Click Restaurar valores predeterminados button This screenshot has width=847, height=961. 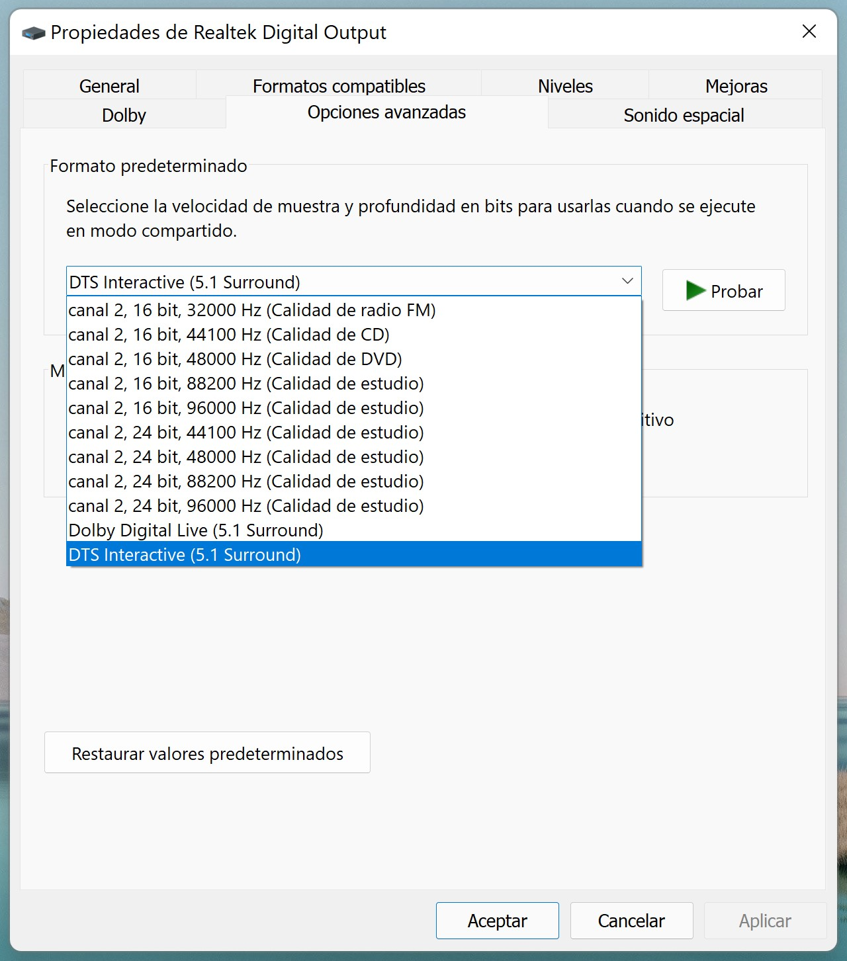[x=207, y=753]
